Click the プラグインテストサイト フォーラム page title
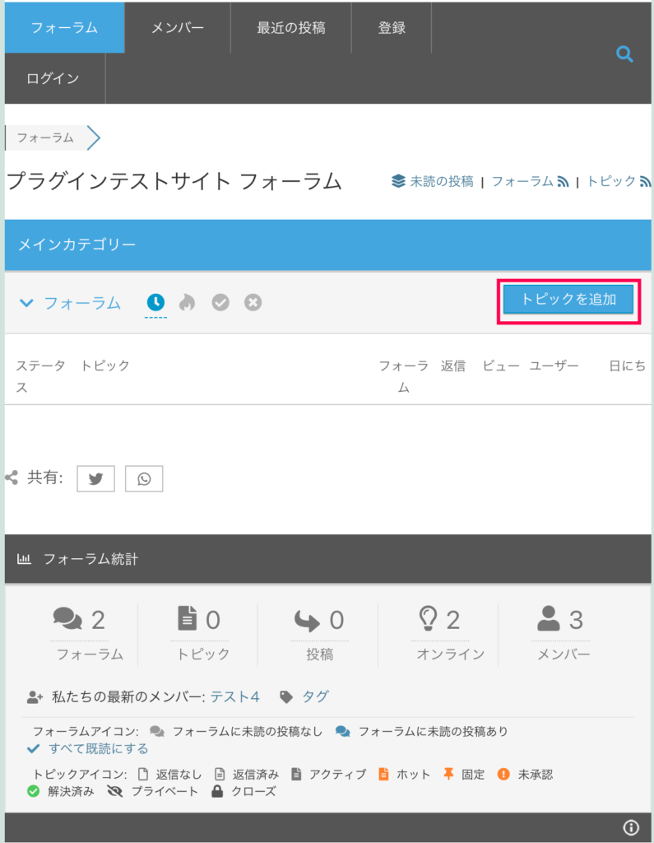This screenshot has height=843, width=654. pyautogui.click(x=174, y=181)
